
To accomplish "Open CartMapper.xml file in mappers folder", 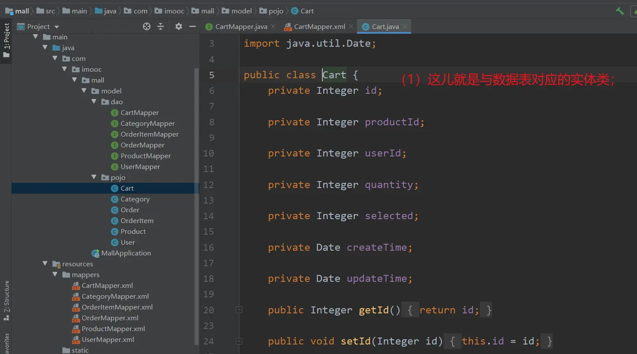I will coord(107,286).
